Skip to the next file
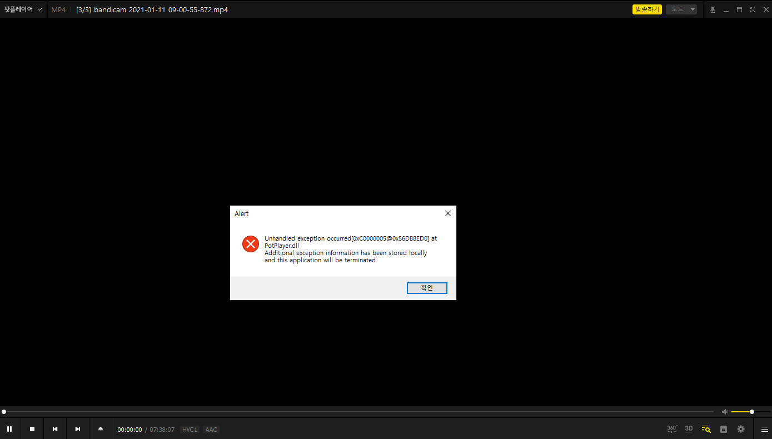The image size is (772, 439). point(78,429)
